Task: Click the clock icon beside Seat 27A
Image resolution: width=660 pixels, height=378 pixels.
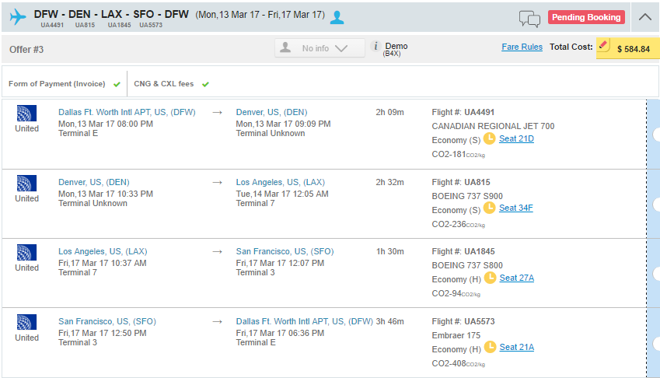Action: point(490,278)
